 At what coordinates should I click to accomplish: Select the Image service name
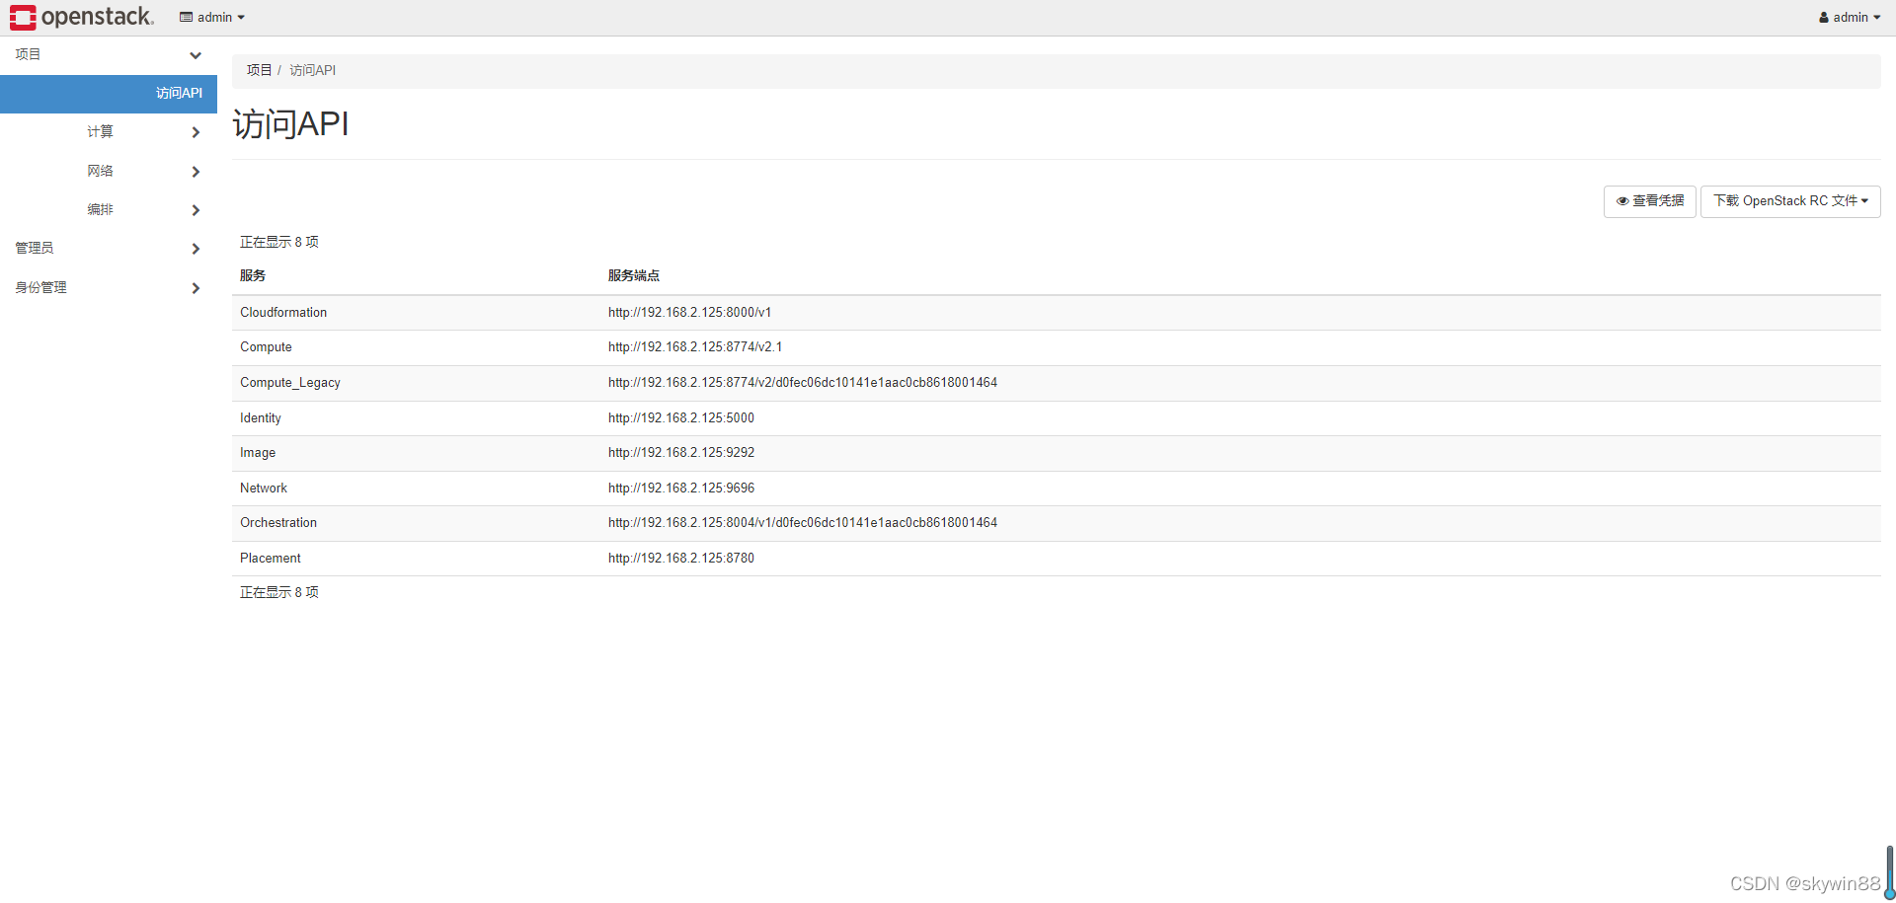[x=258, y=453]
